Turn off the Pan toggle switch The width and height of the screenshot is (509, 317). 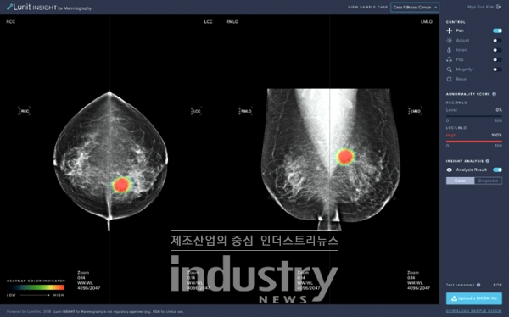(x=497, y=31)
